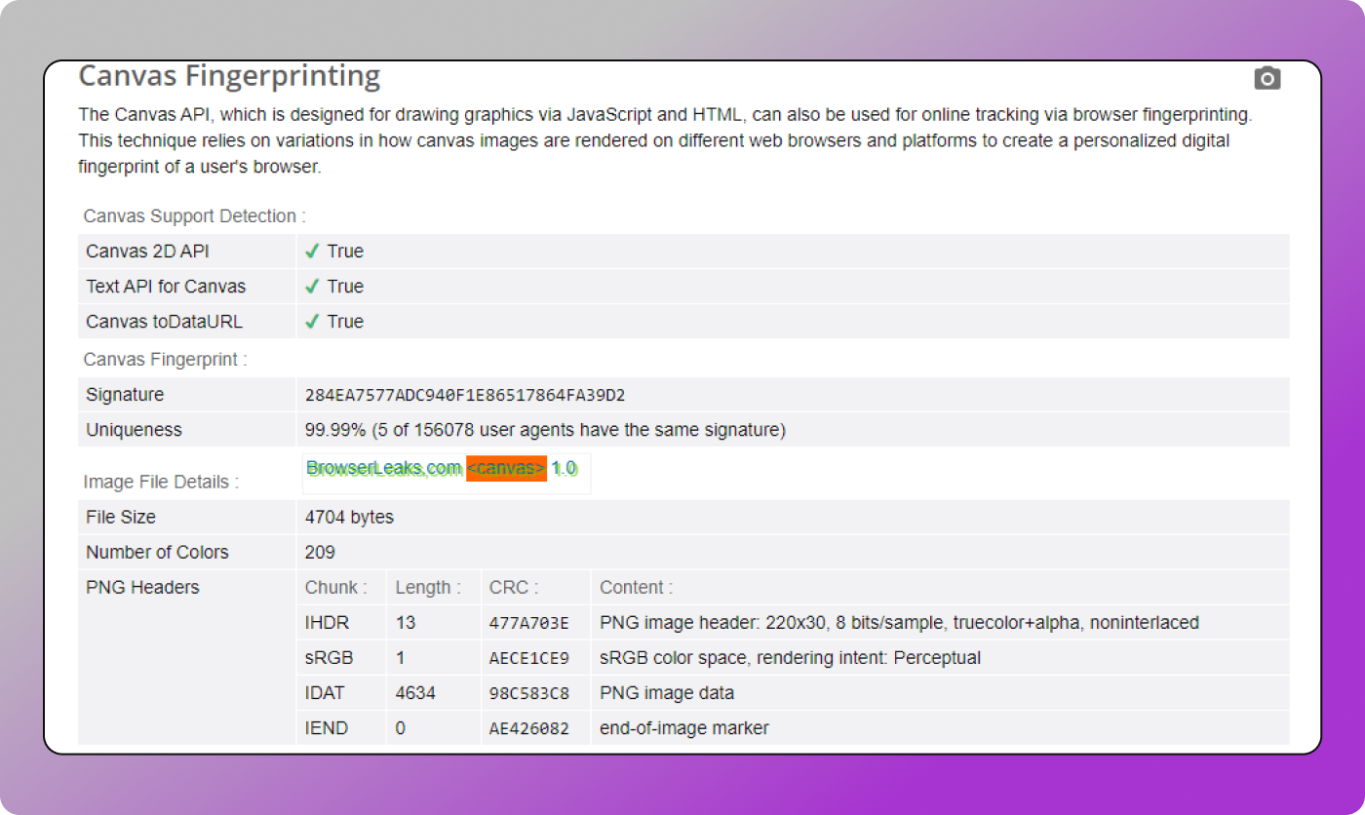Viewport: 1365px width, 815px height.
Task: Click the signature hash value 284EA757...
Action: [x=465, y=395]
